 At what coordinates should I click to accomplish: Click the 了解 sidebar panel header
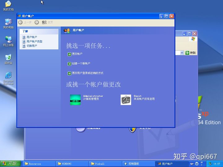point(39,31)
